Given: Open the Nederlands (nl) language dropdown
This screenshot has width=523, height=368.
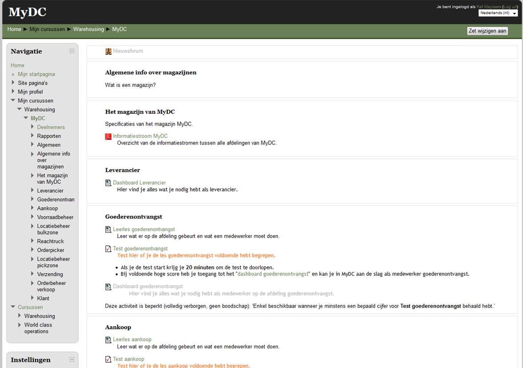Looking at the screenshot, I should [498, 13].
